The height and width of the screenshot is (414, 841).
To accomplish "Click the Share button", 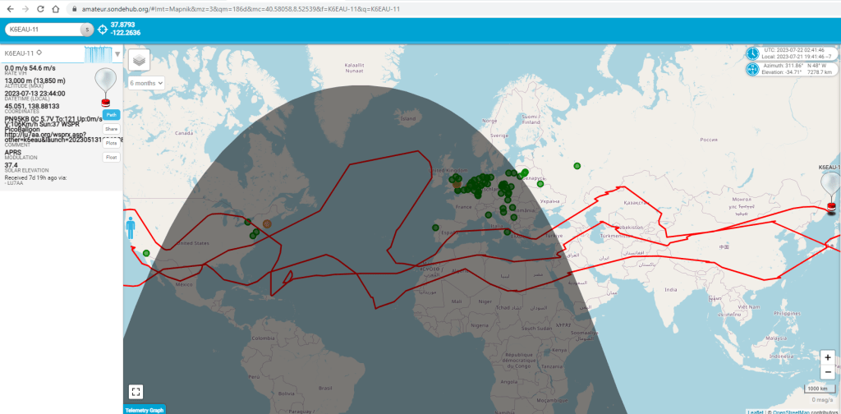I will tap(112, 129).
